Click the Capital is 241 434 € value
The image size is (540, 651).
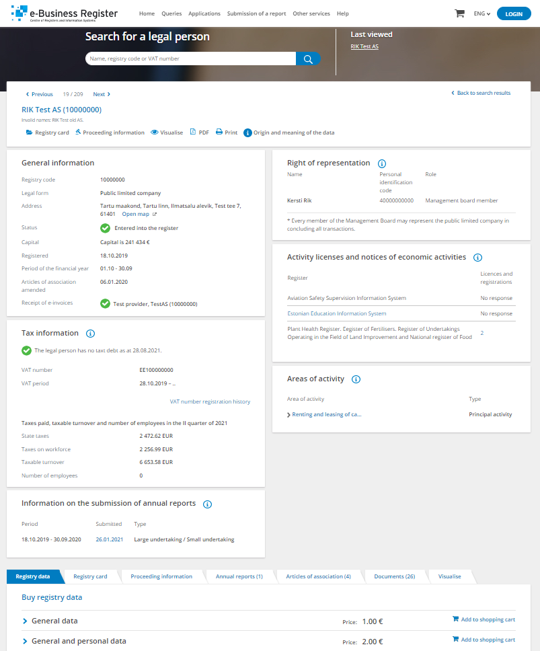[125, 243]
